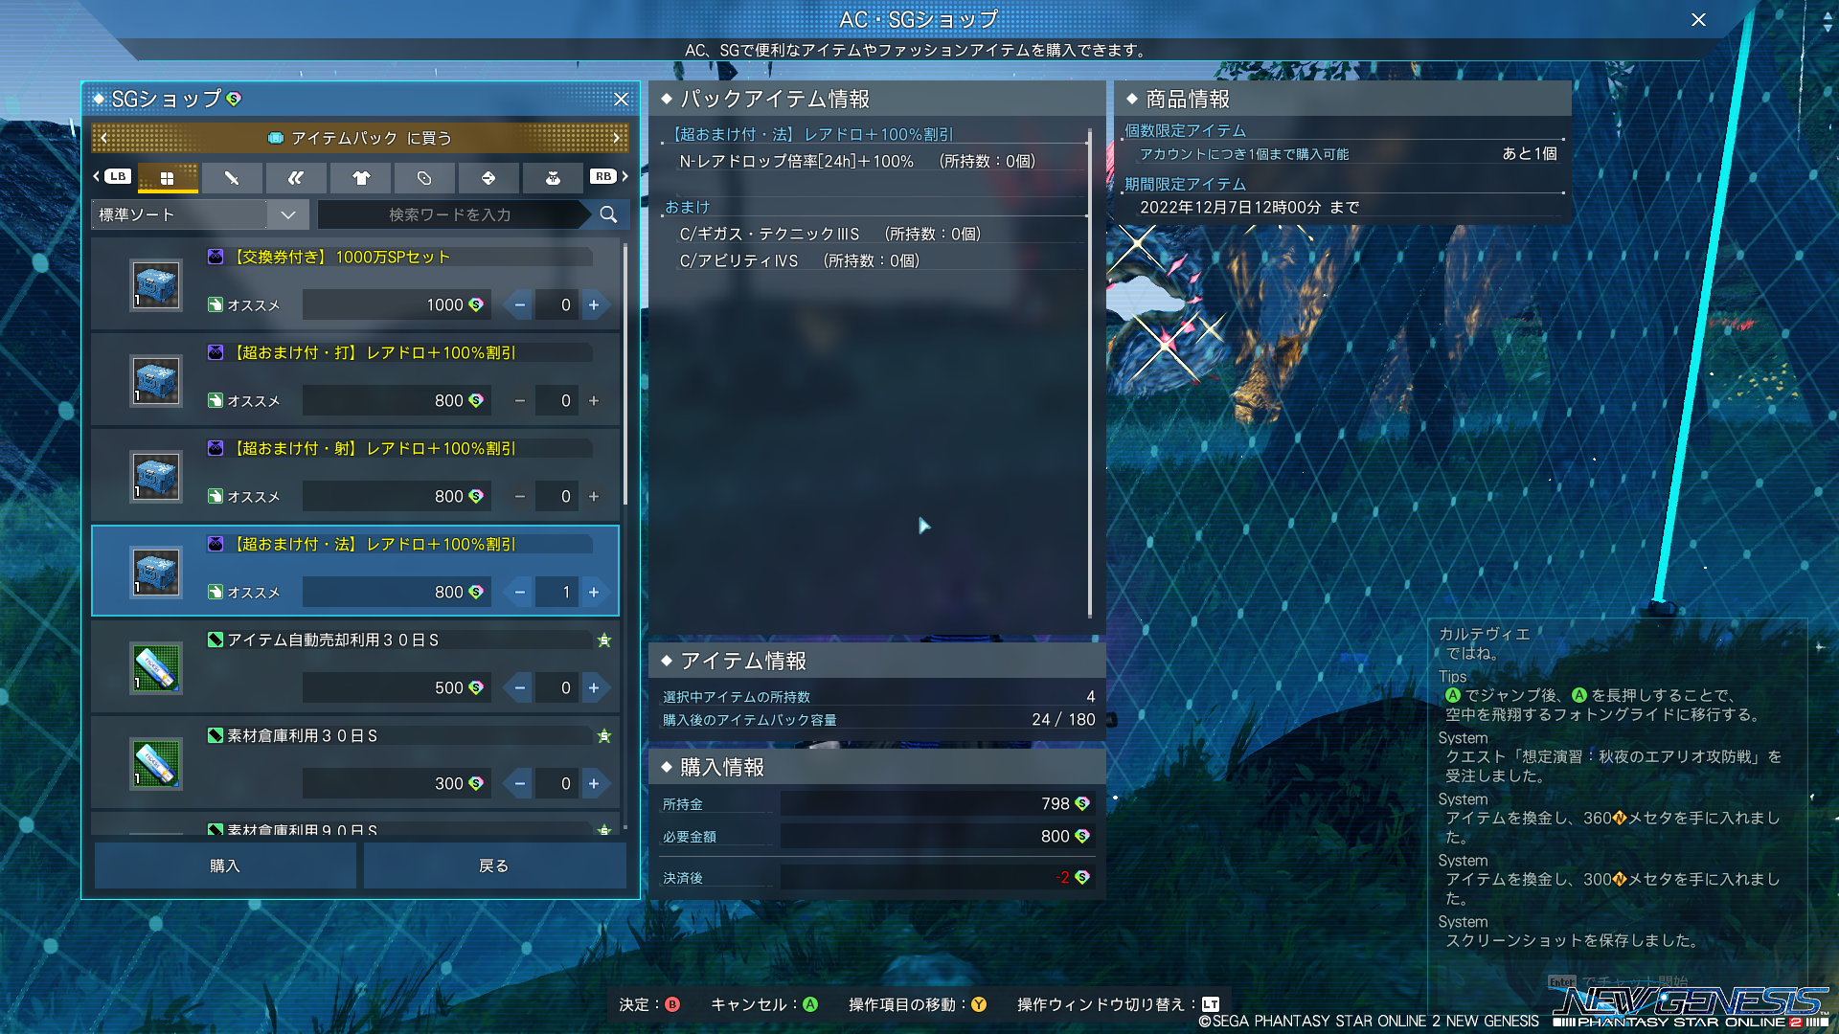Open the double-chevron boost category tab
This screenshot has width=1839, height=1034.
tap(296, 177)
